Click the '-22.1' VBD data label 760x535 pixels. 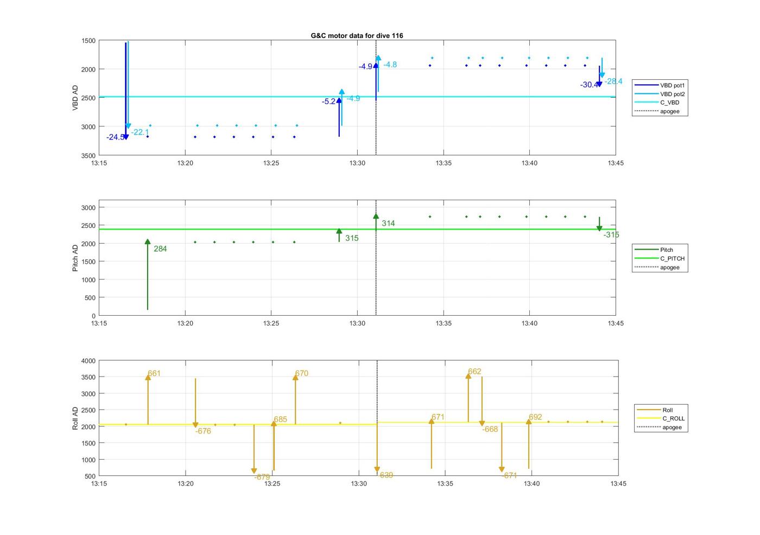140,132
